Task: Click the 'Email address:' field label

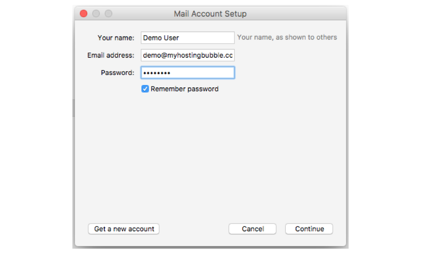Action: [111, 56]
